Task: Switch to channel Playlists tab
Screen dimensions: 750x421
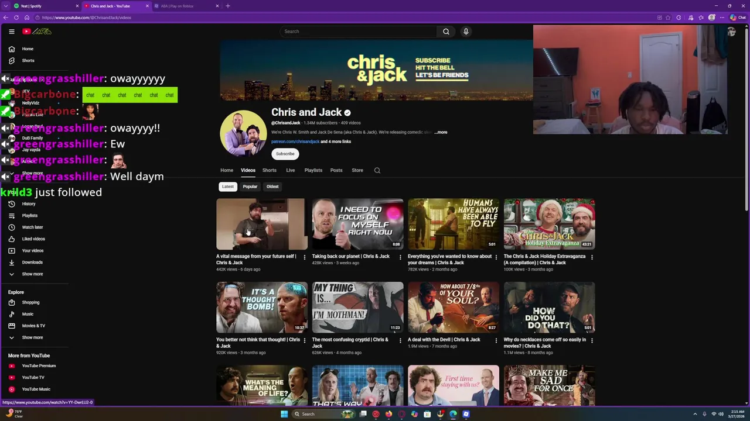Action: pyautogui.click(x=313, y=170)
